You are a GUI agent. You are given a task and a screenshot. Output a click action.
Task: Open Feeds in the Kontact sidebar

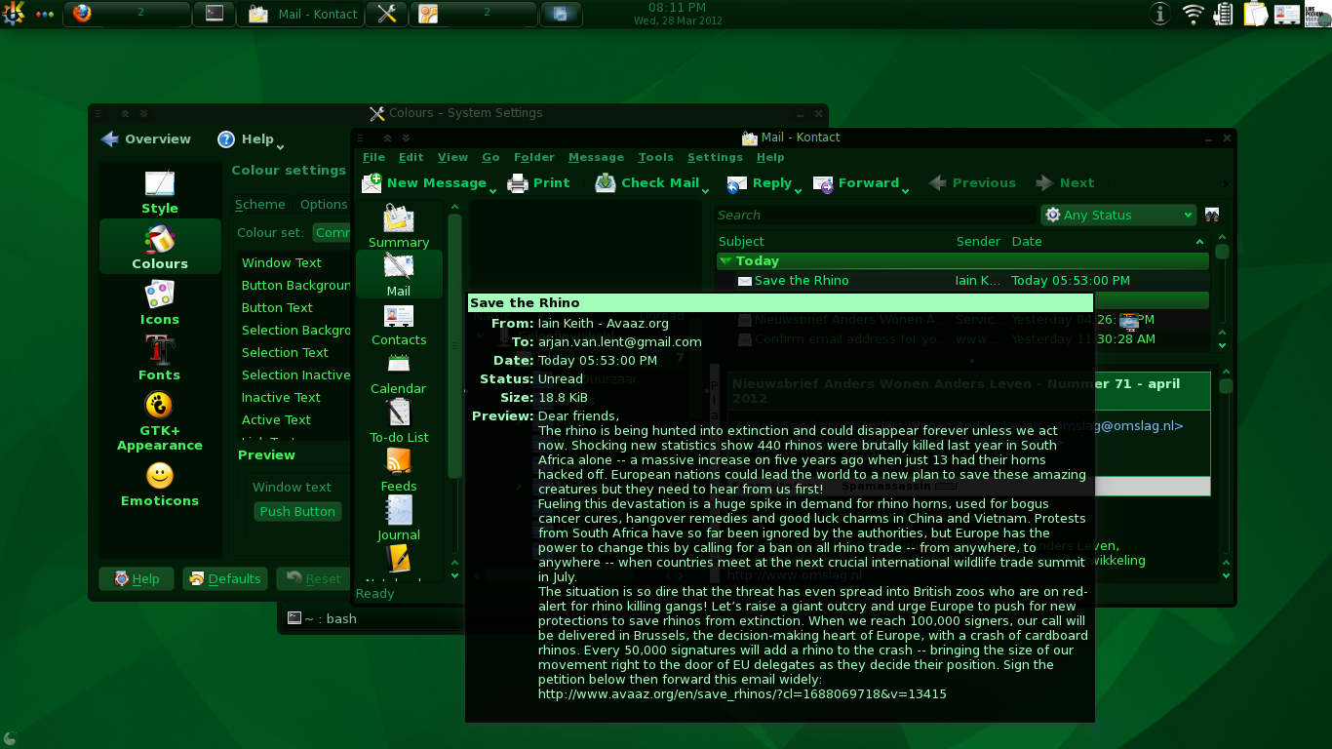[399, 470]
